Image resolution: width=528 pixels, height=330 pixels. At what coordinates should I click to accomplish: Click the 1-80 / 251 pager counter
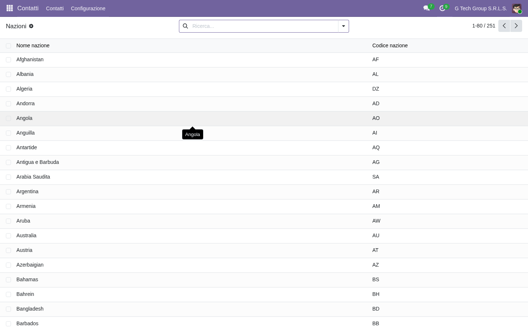[484, 26]
